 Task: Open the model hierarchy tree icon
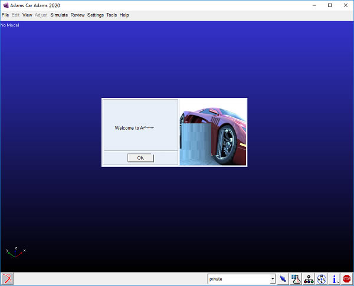tap(309, 279)
